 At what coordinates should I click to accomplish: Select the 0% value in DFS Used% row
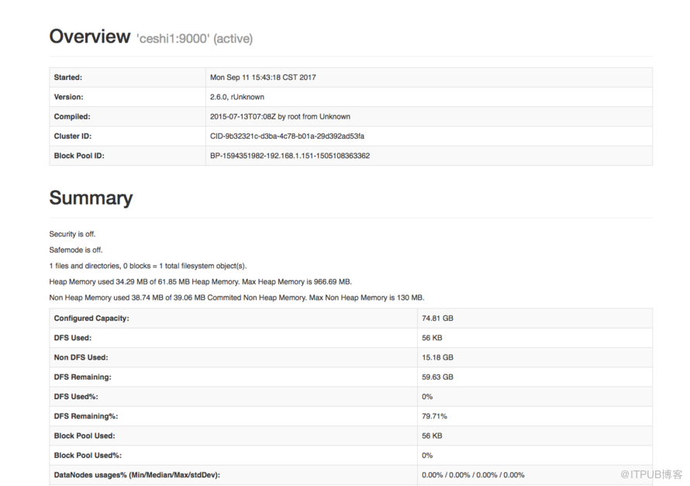pyautogui.click(x=427, y=397)
